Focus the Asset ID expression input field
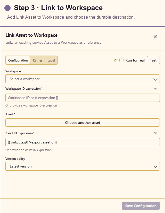The width and height of the screenshot is (165, 213). pos(83,142)
